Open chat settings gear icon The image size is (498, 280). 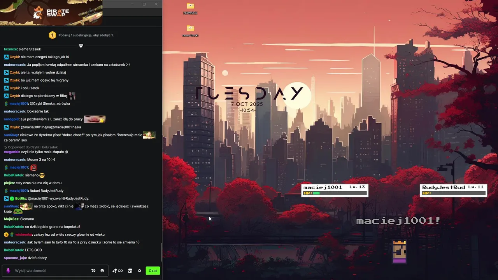click(139, 271)
